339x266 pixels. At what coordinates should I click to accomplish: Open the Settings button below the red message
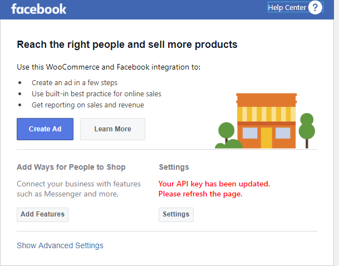[x=176, y=215]
